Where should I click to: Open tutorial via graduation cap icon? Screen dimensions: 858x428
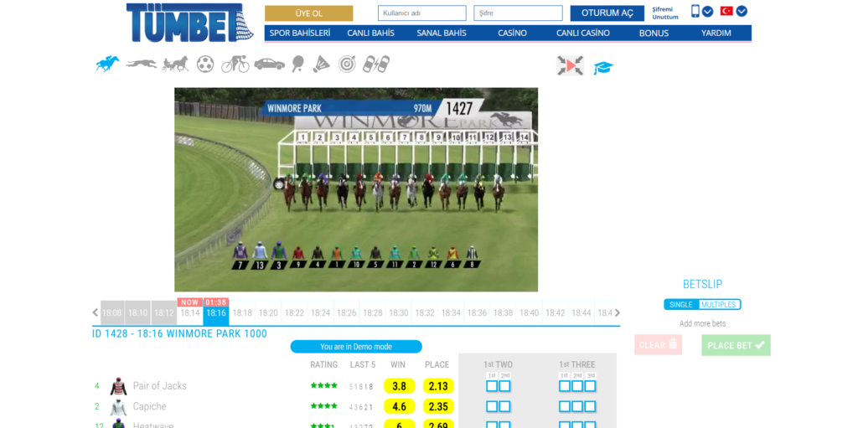pos(603,68)
